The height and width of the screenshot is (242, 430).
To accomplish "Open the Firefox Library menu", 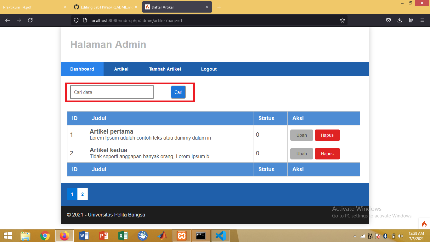I will [411, 20].
